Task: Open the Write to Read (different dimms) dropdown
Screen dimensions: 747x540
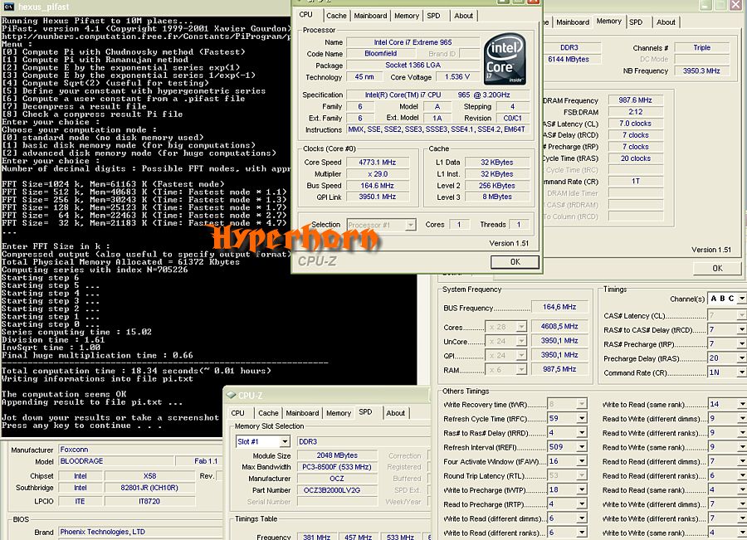Action: click(x=582, y=518)
